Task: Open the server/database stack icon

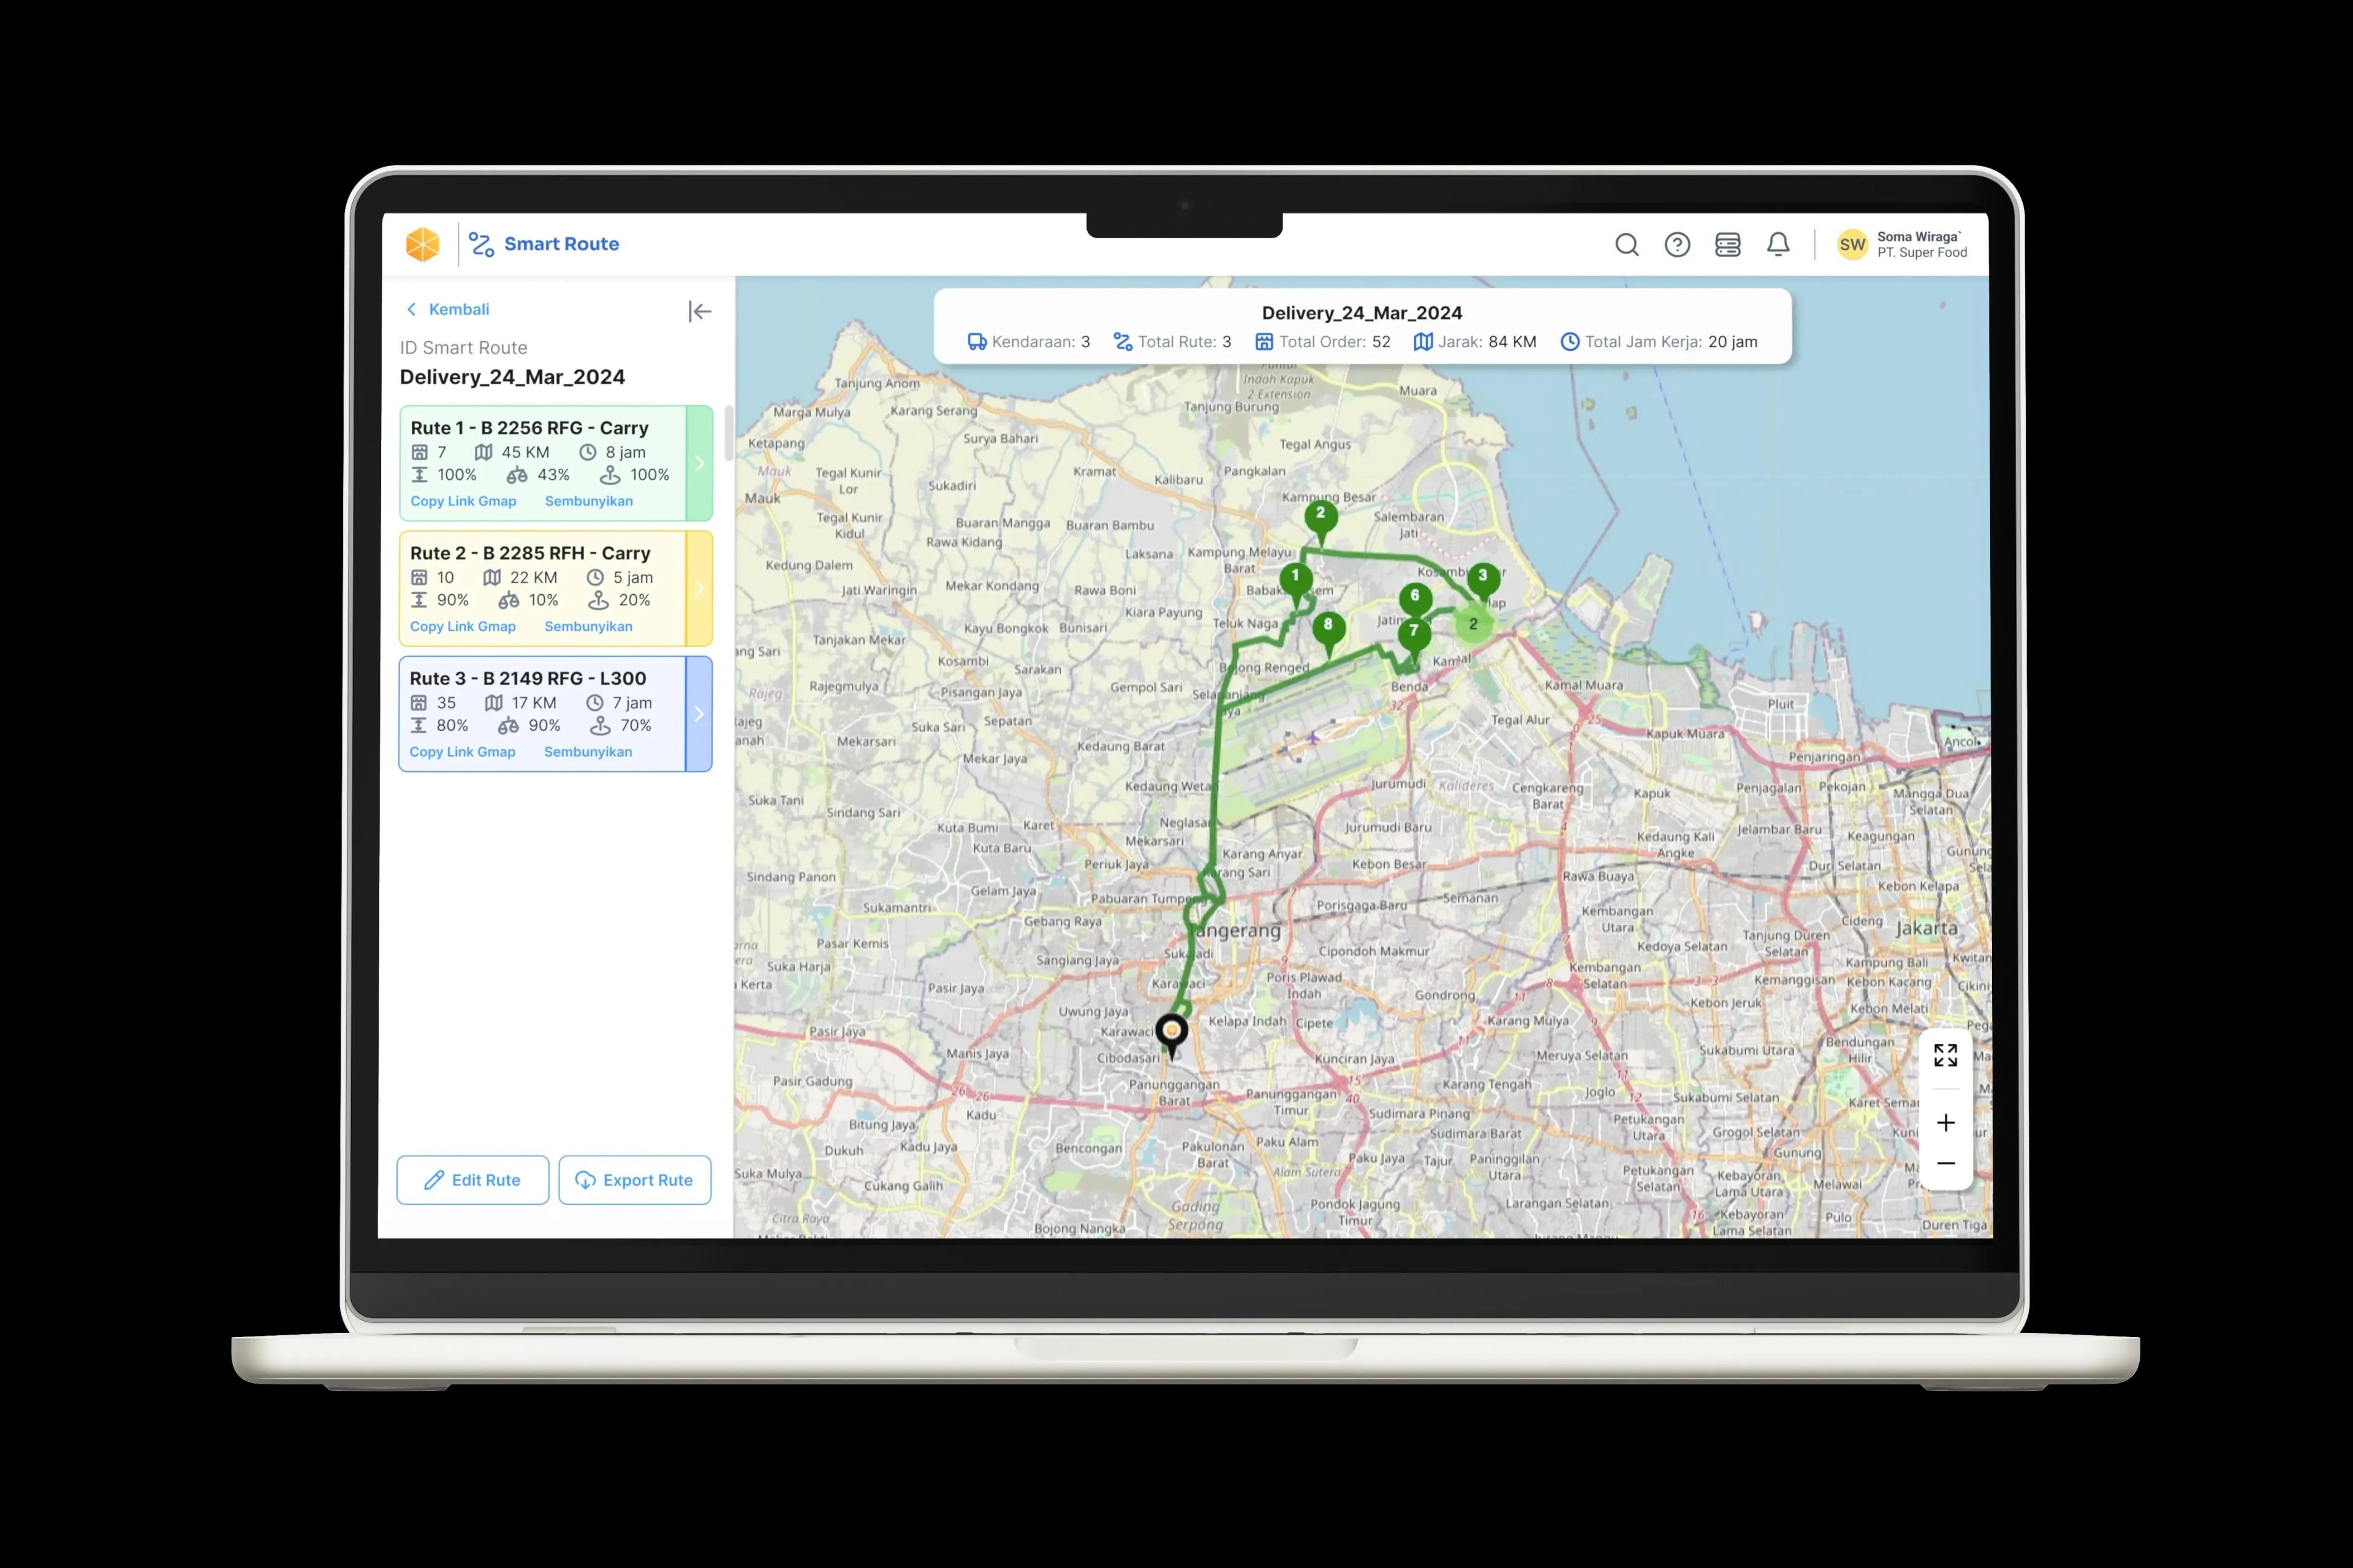Action: pos(1728,245)
